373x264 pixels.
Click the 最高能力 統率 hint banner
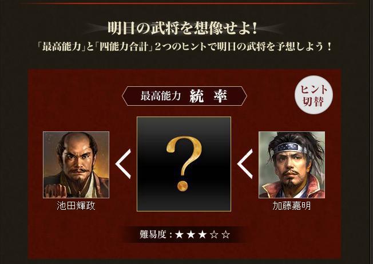184,96
